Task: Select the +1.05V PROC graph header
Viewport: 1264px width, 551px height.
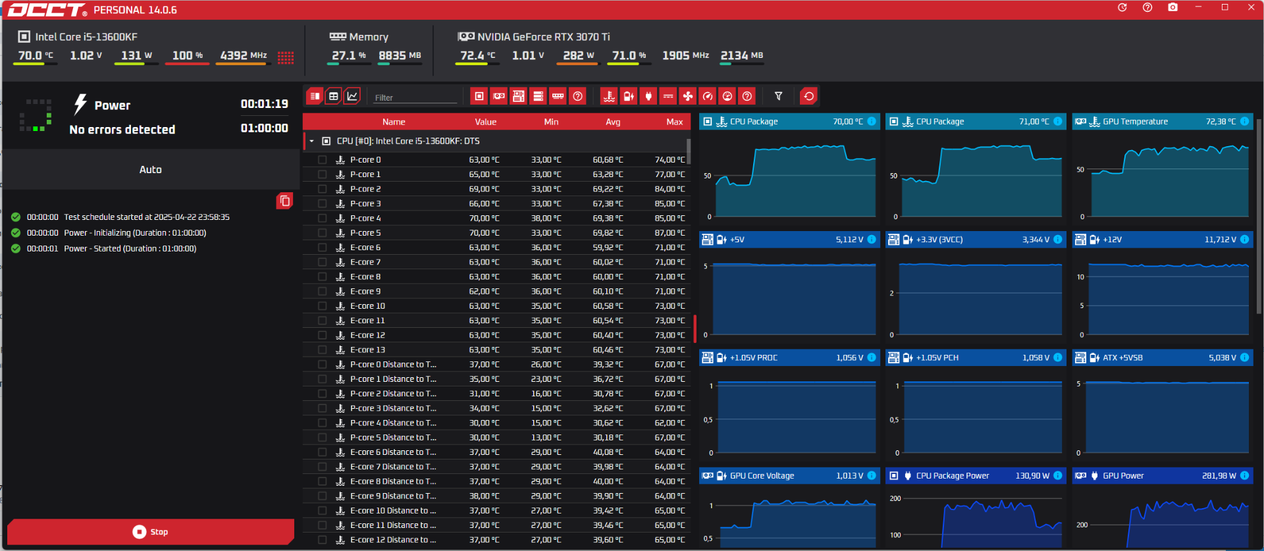Action: [x=789, y=357]
